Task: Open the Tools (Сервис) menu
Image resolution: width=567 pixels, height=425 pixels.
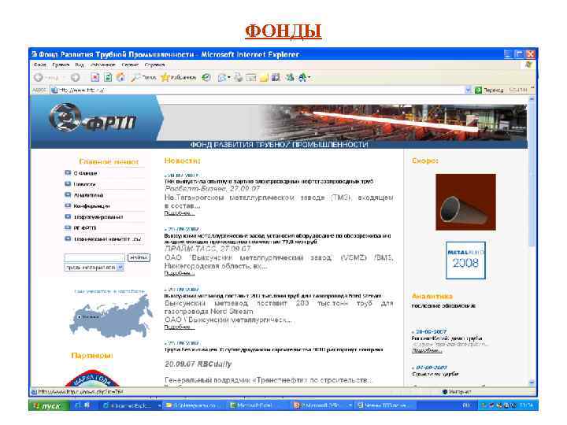Action: [x=130, y=65]
